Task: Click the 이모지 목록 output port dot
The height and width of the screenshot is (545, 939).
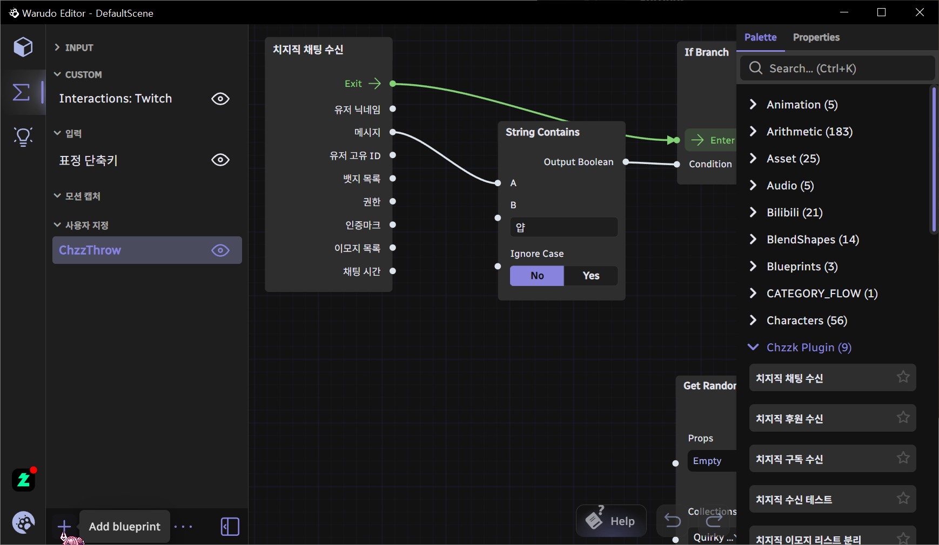Action: click(x=393, y=248)
